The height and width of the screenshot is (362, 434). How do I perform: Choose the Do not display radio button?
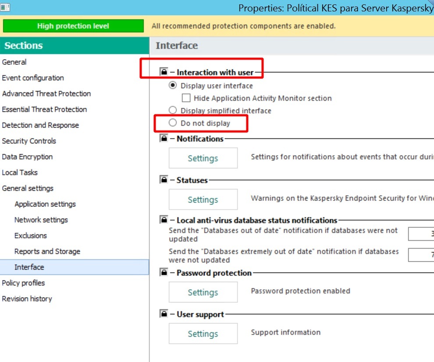point(173,123)
